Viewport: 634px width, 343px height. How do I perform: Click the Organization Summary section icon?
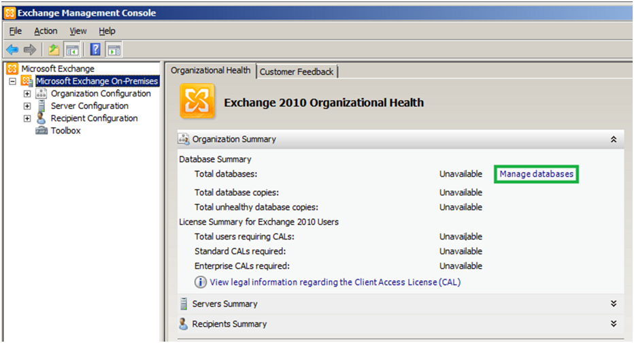coord(184,139)
